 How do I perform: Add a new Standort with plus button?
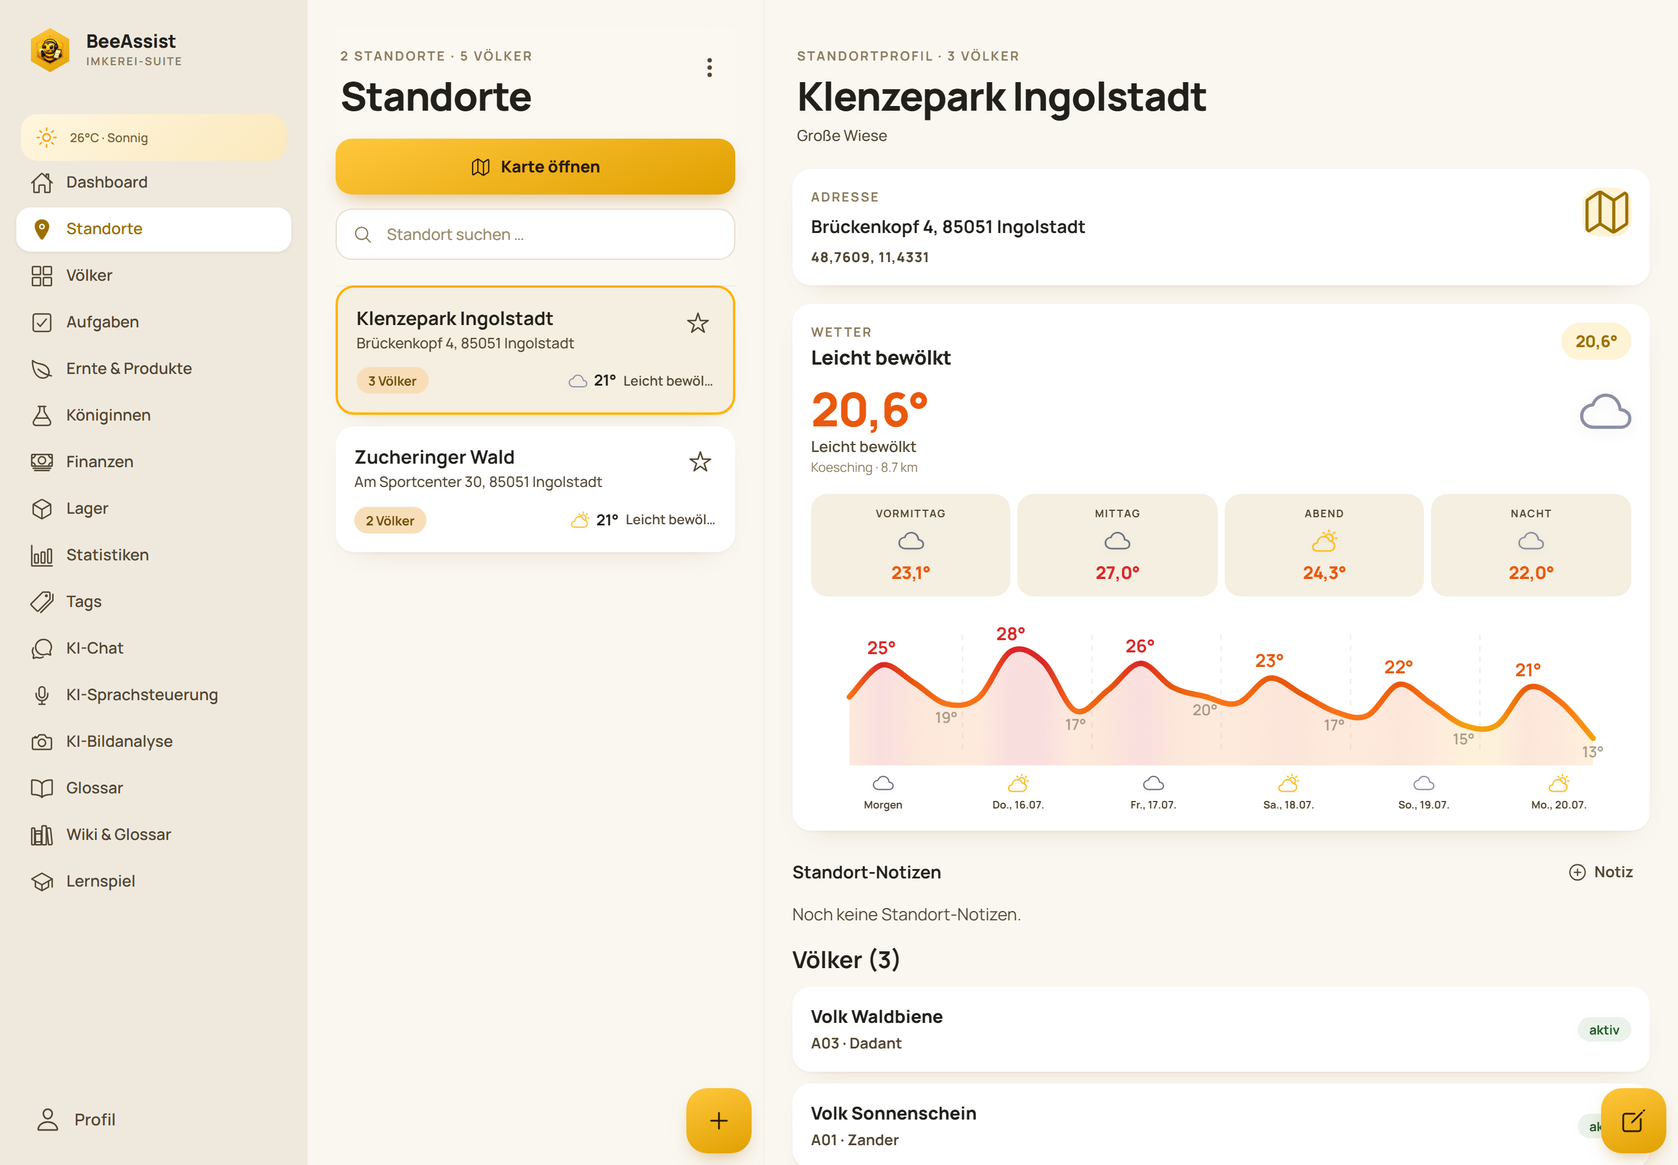pyautogui.click(x=718, y=1121)
